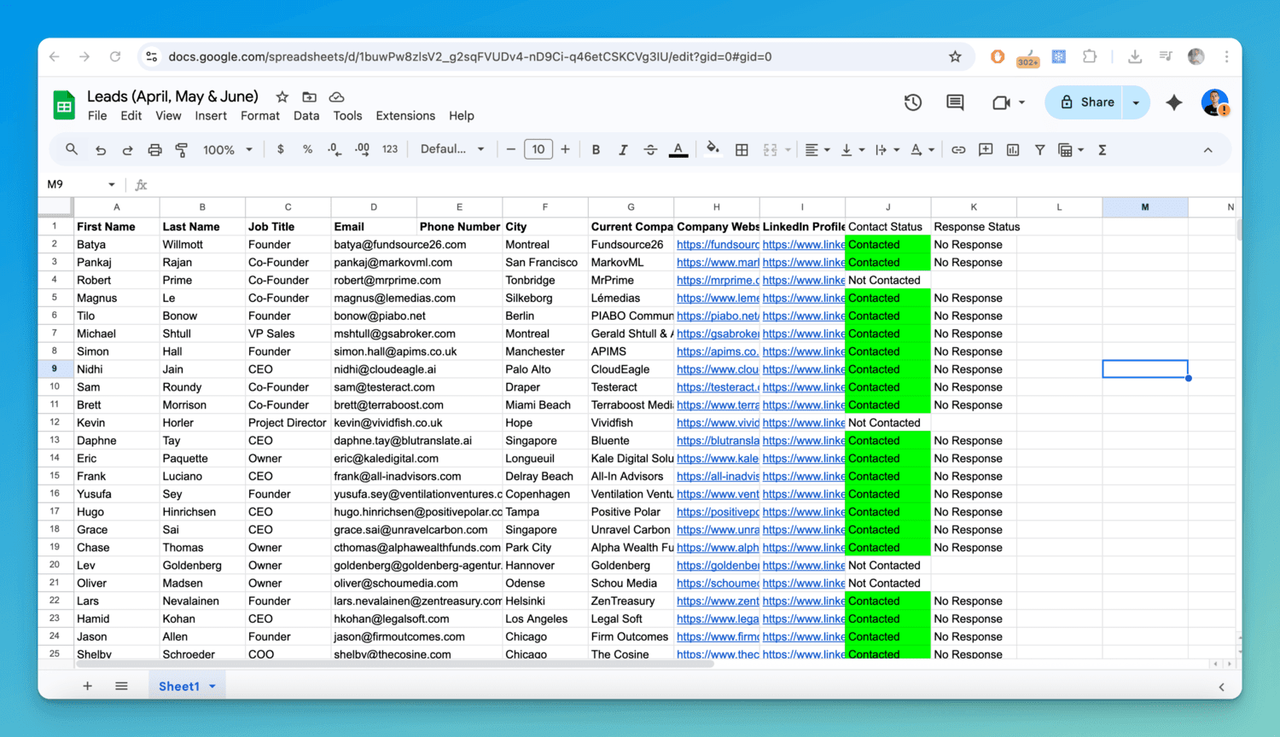Toggle strikethrough formatting
This screenshot has width=1280, height=737.
(650, 150)
